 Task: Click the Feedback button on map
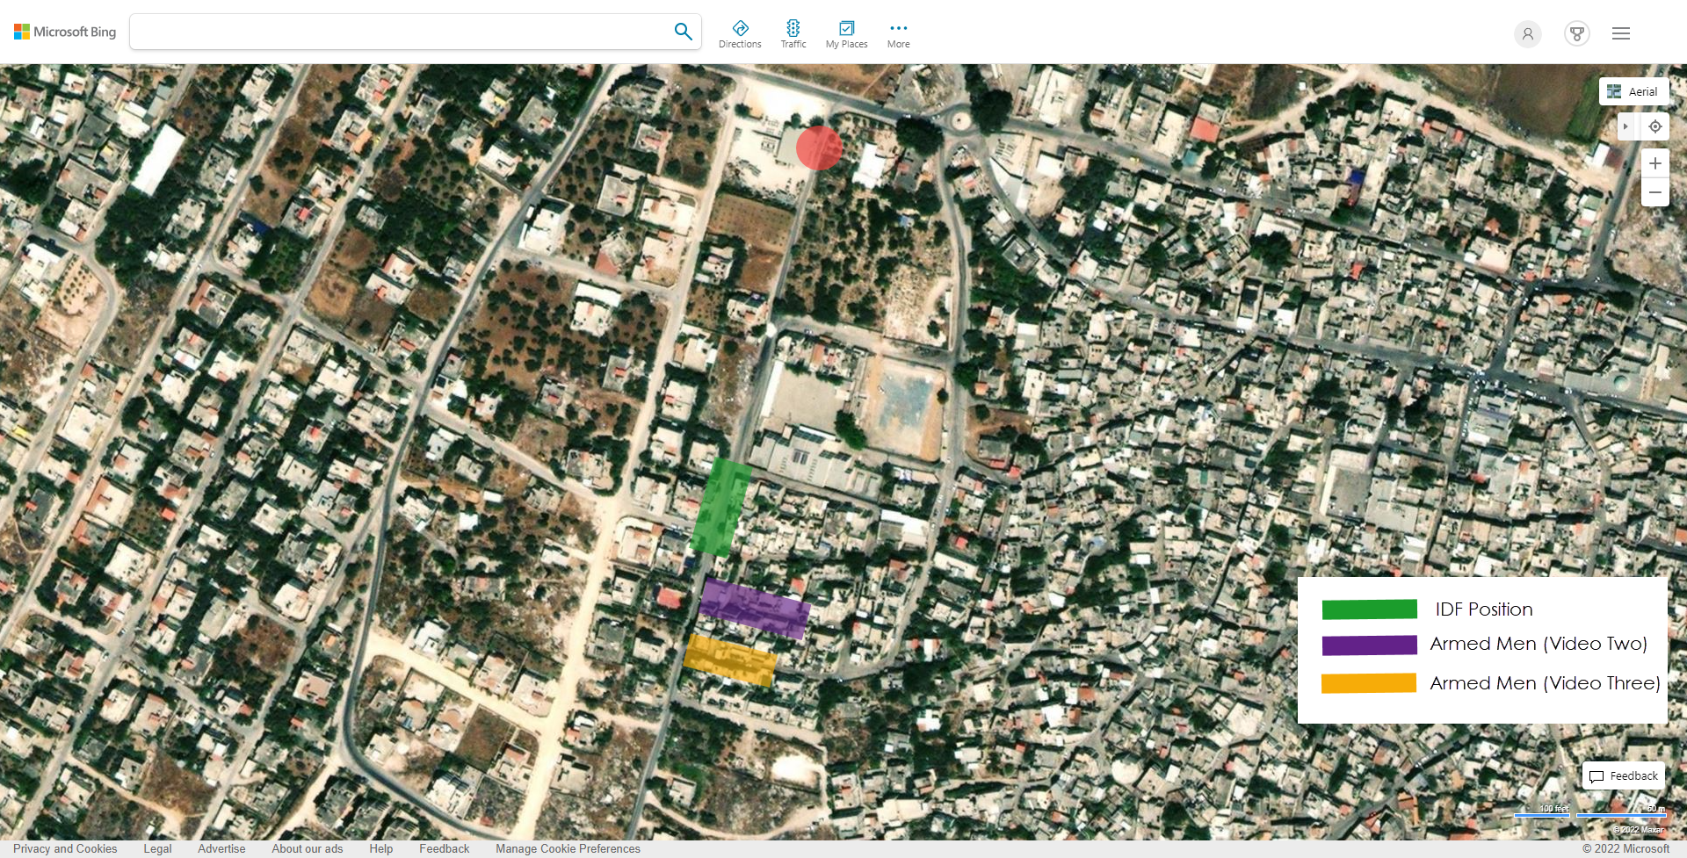(x=1624, y=776)
